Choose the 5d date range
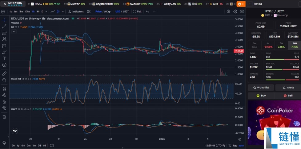Image resolution: width=301 pixels, height=149 pixels. pos(39,146)
